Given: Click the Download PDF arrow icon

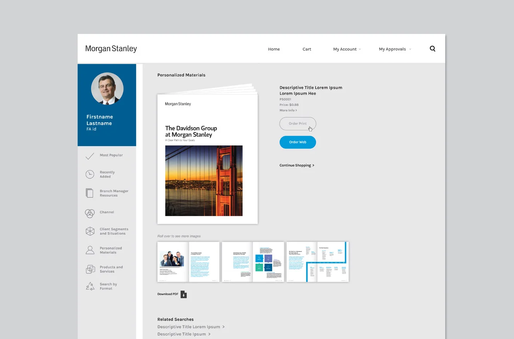Looking at the screenshot, I should tap(184, 295).
